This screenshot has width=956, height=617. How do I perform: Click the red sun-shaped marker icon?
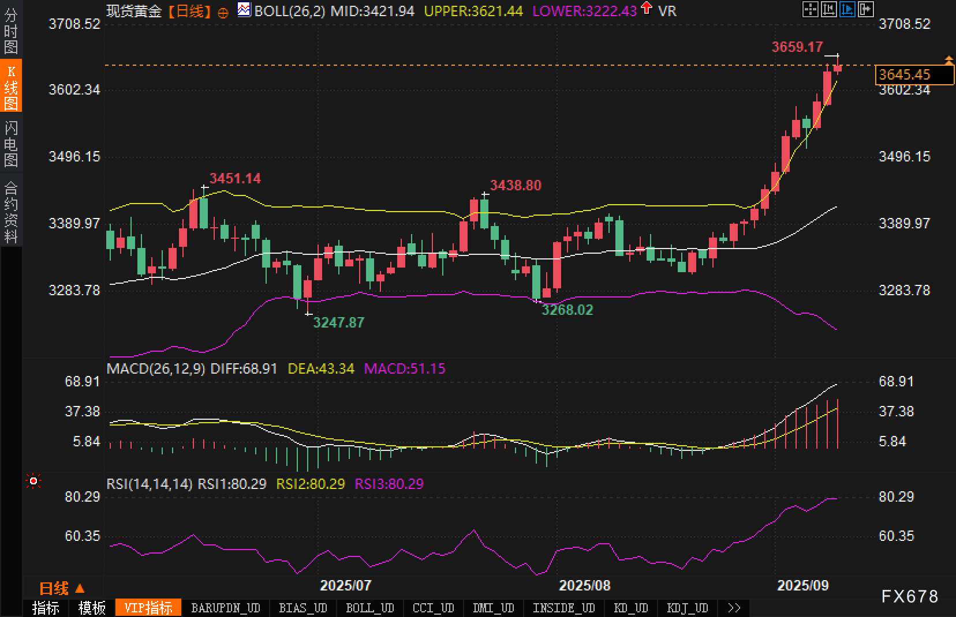33,481
